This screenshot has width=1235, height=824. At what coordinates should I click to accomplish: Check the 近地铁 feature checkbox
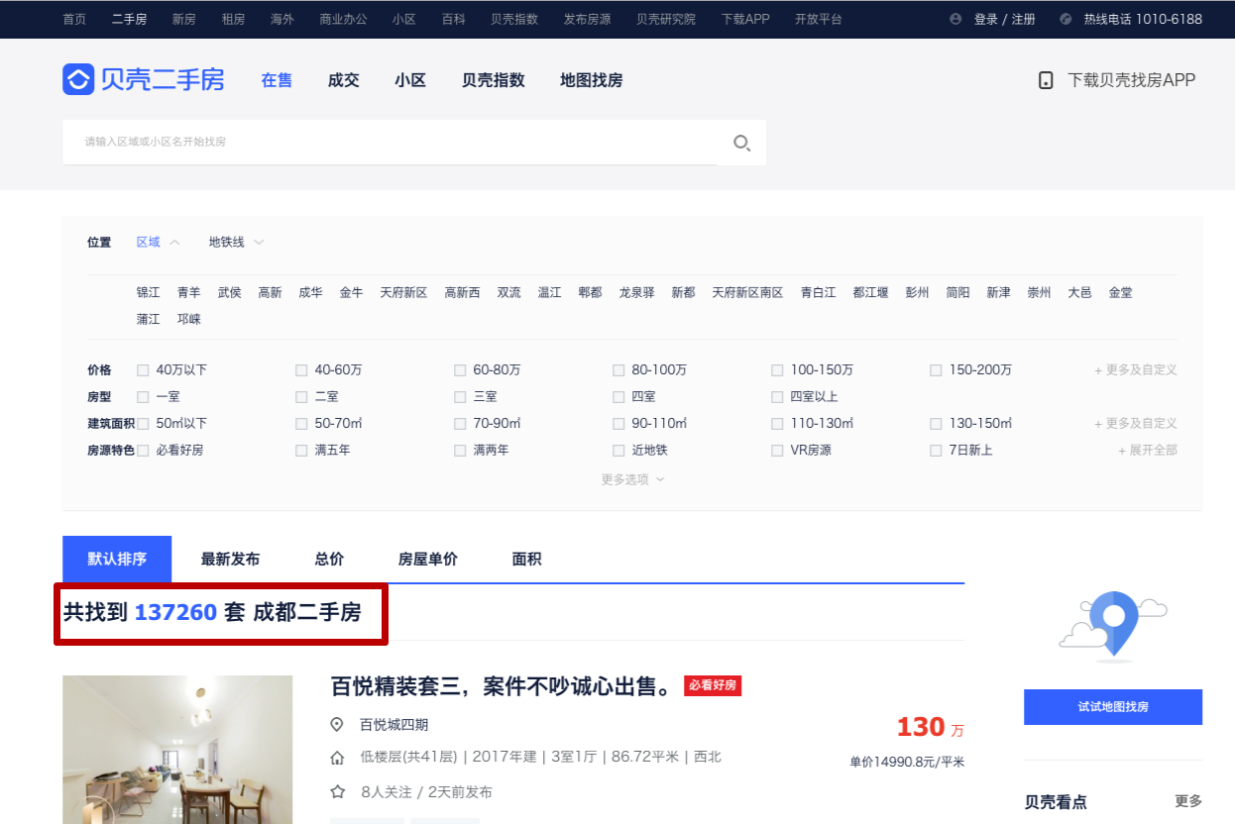618,451
